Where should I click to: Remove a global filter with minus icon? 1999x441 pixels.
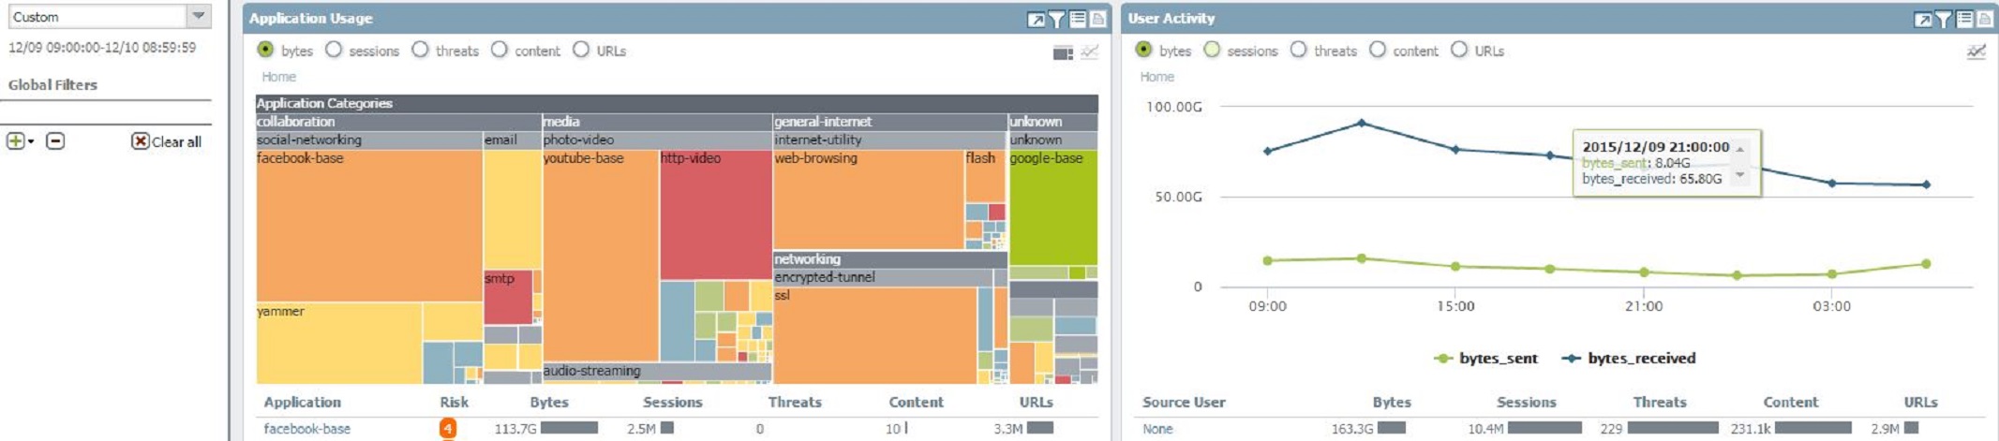pos(55,141)
